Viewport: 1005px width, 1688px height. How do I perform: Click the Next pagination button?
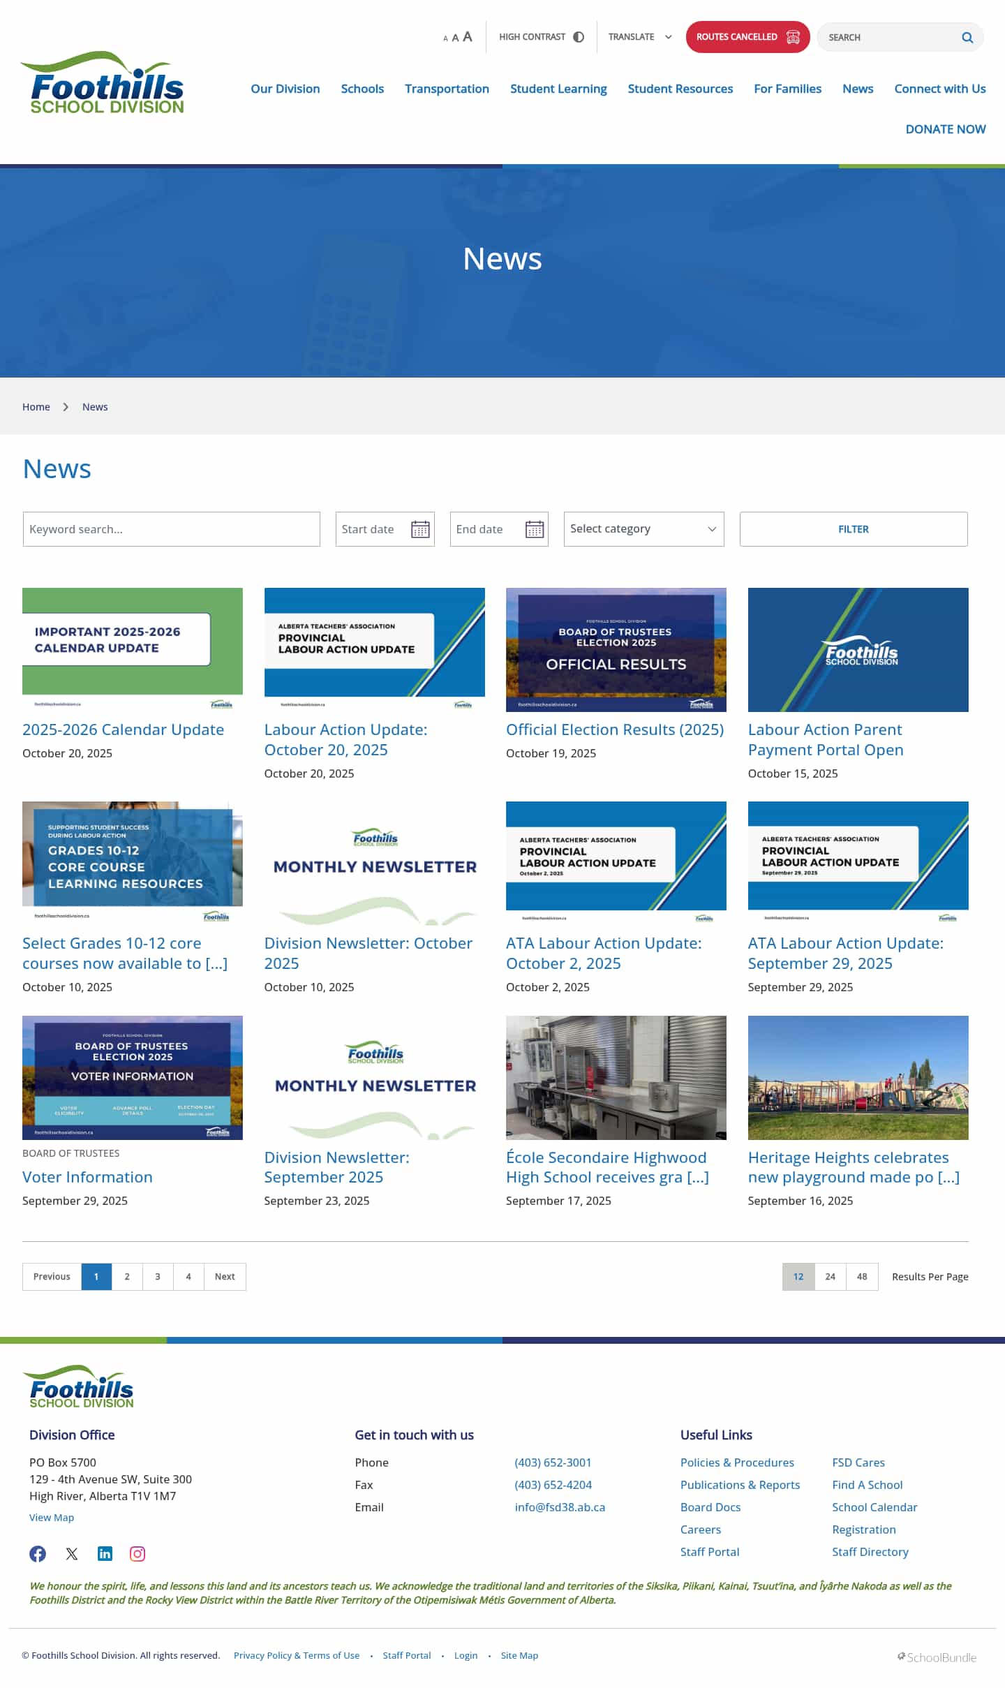click(x=225, y=1276)
